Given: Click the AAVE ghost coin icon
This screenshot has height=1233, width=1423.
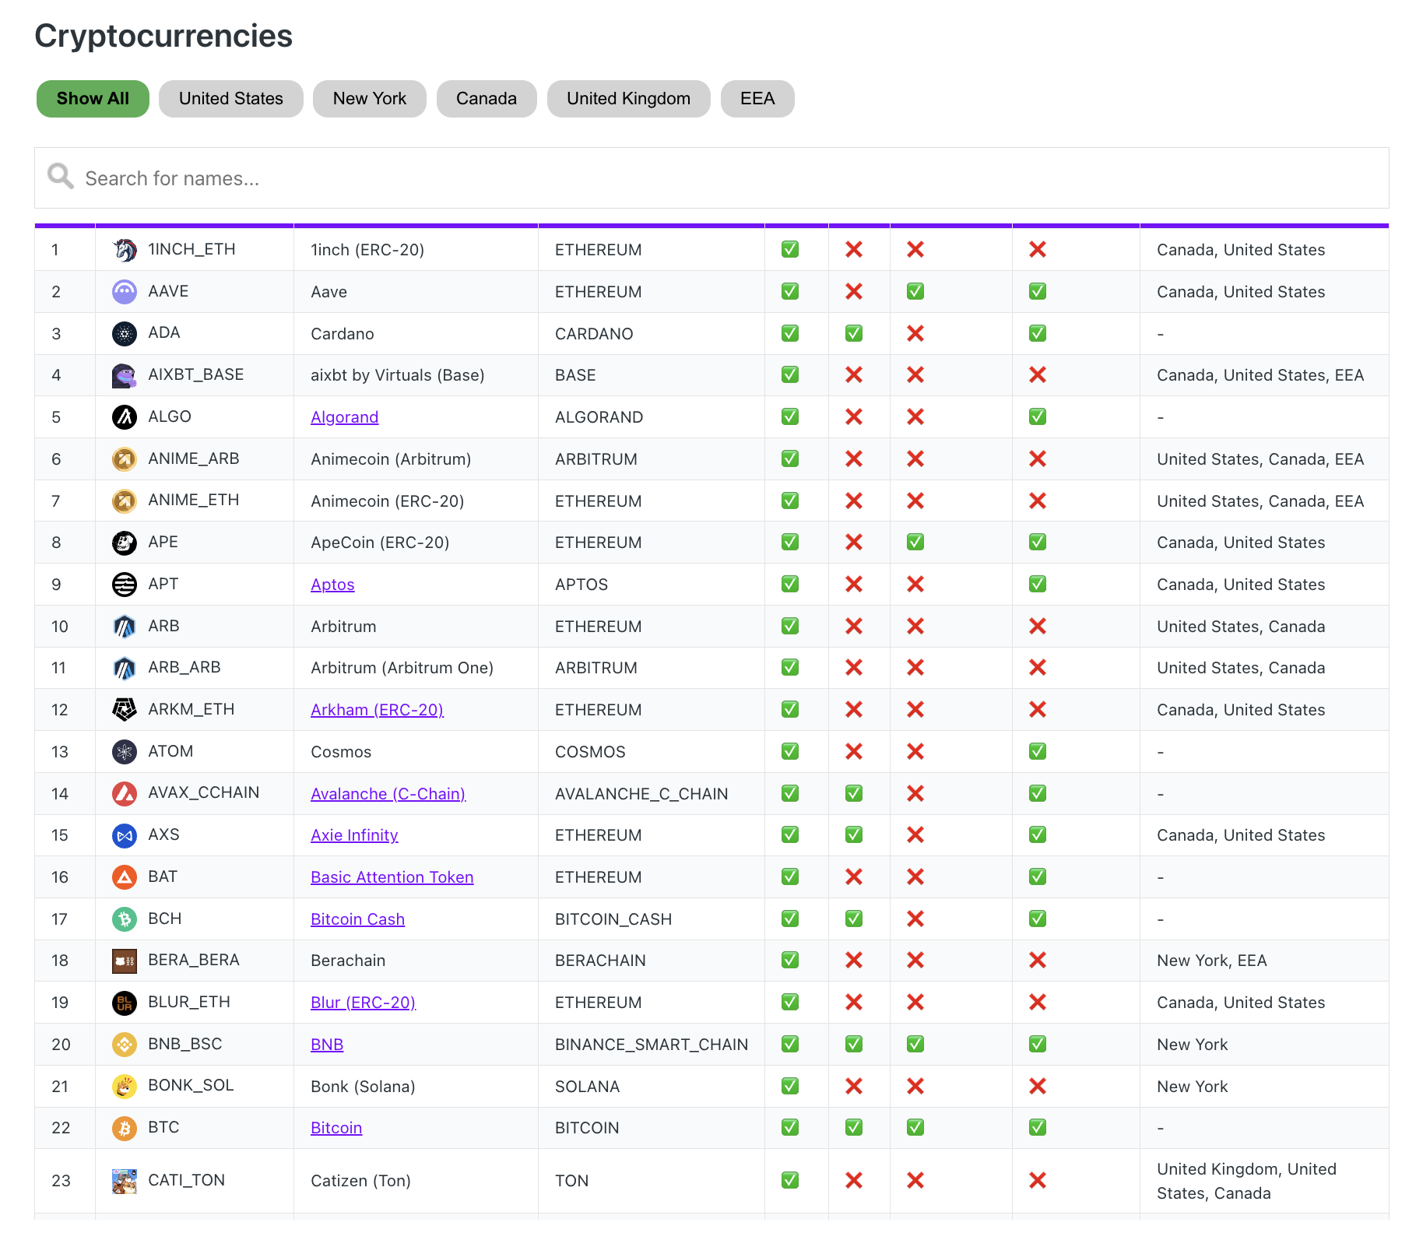Looking at the screenshot, I should 125,292.
